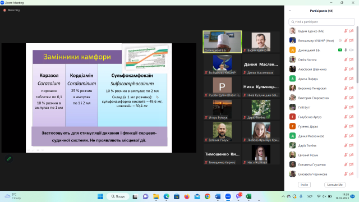Open Google Chrome from the taskbar
Screen dimensions: 359x202
[208, 196]
